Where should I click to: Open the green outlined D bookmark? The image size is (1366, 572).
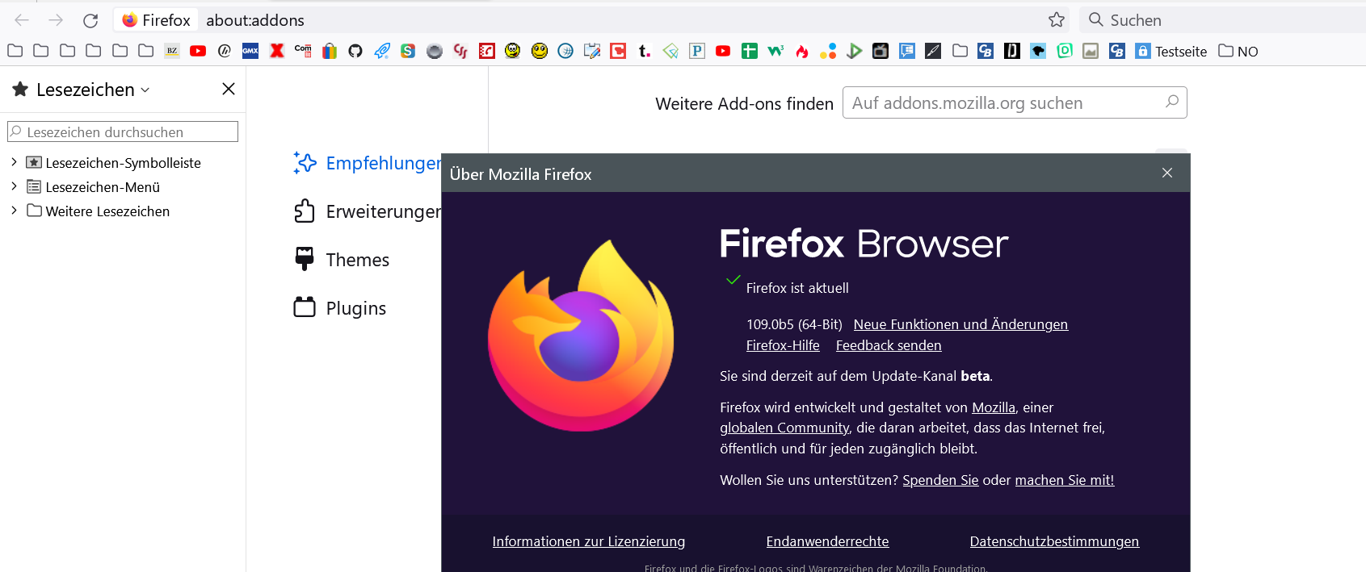coord(1065,51)
